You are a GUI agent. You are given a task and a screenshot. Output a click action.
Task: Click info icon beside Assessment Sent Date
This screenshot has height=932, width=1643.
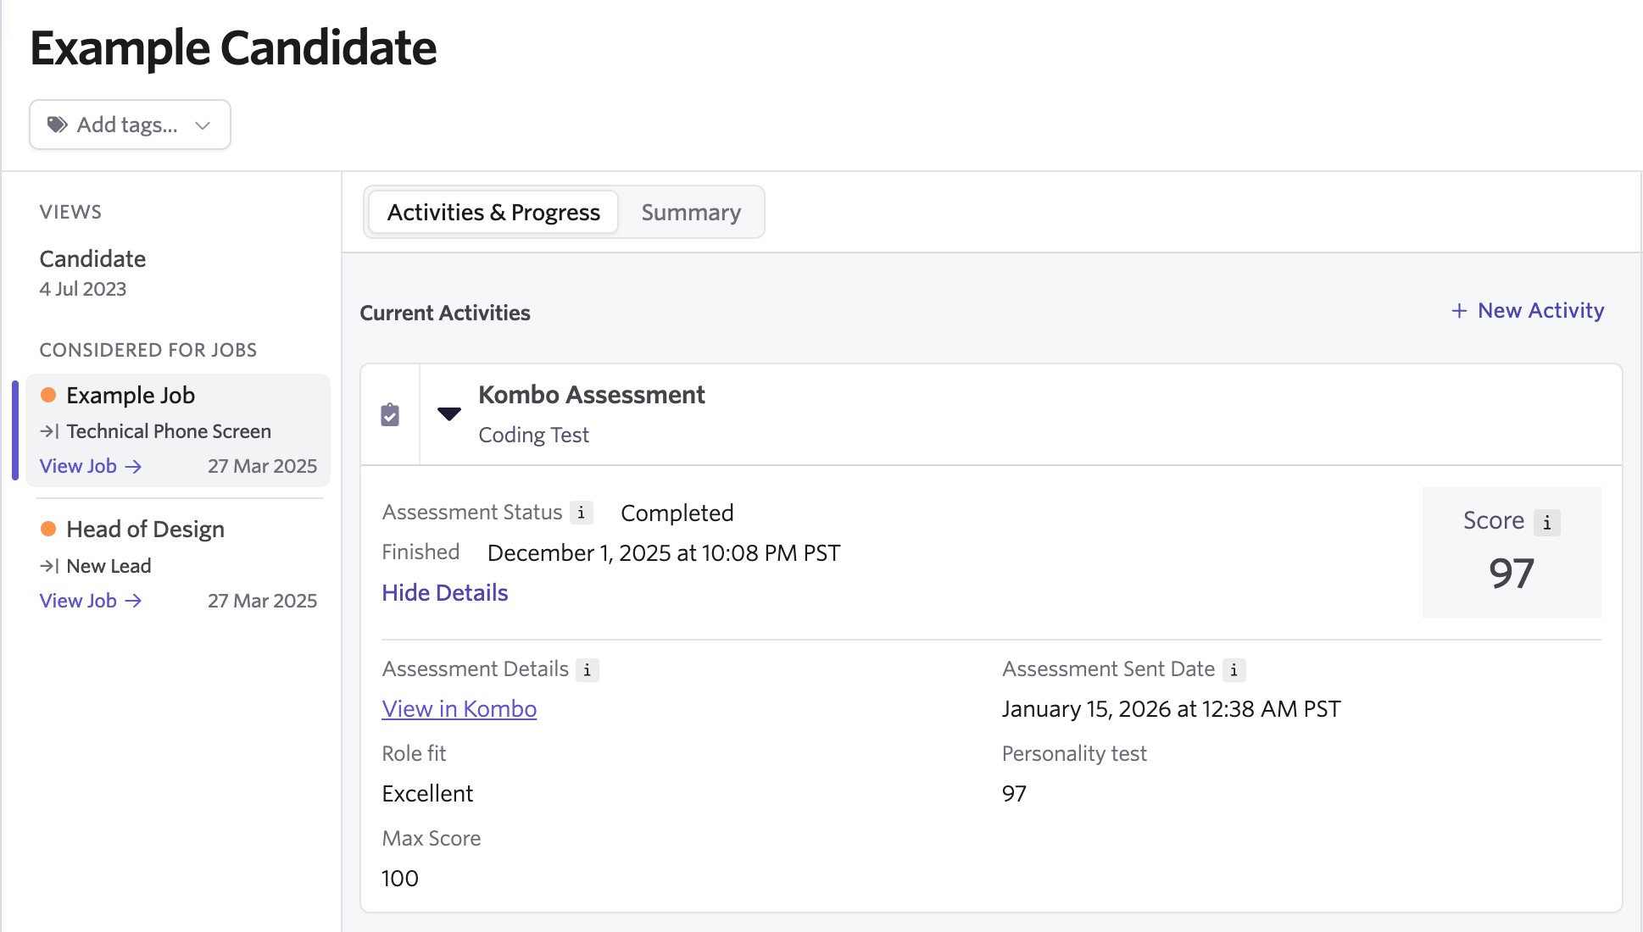point(1234,669)
